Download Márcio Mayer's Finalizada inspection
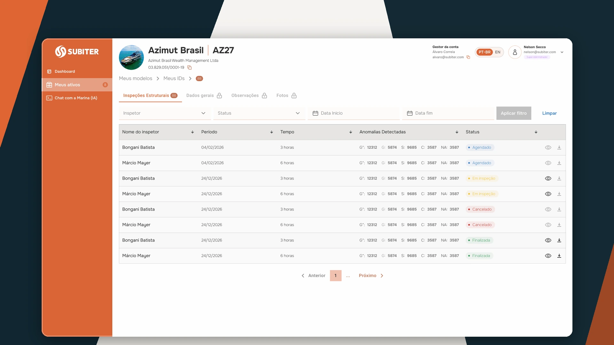This screenshot has width=614, height=345. point(559,256)
